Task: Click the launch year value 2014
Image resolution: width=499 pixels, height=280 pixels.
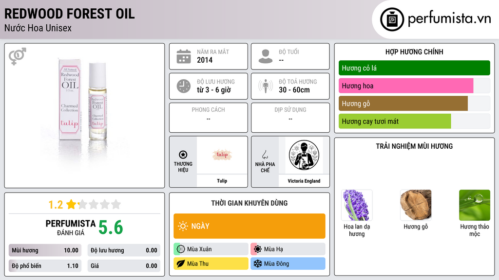Action: point(205,60)
